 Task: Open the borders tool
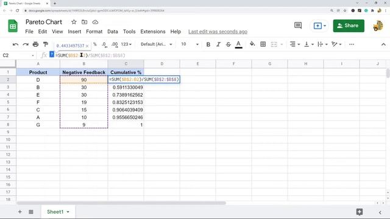coord(263,44)
